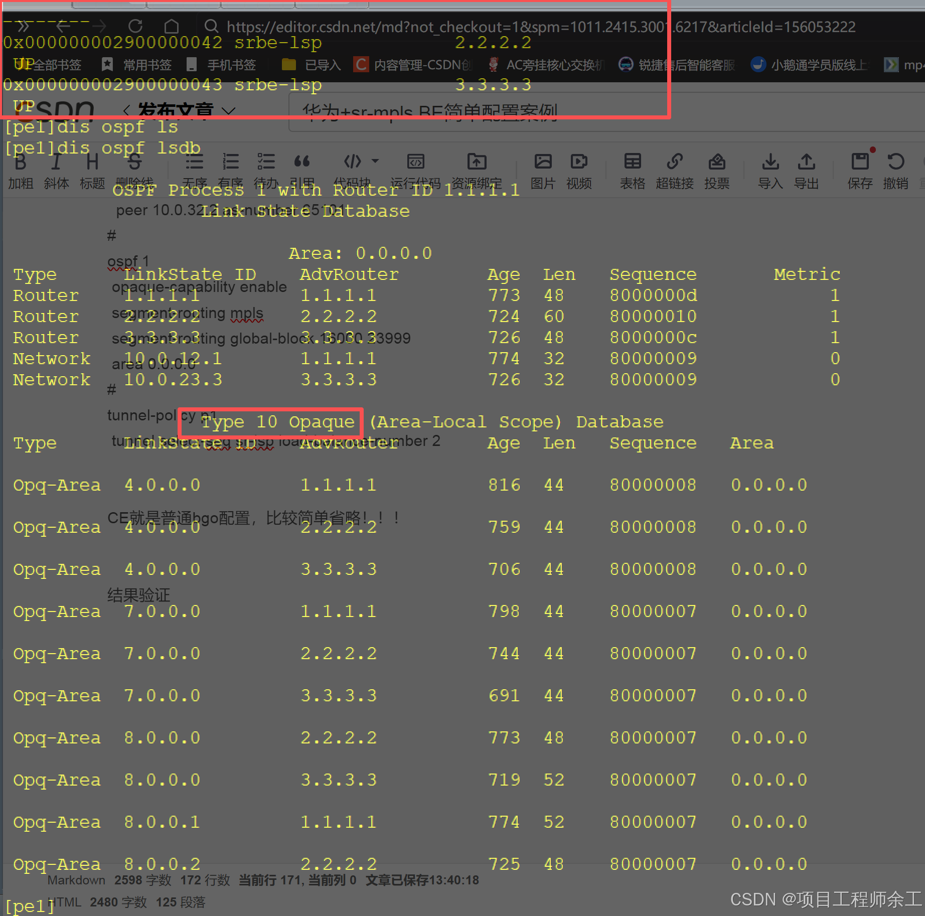This screenshot has width=925, height=916.
Task: Insert an unordered list (无序)
Action: click(x=194, y=171)
